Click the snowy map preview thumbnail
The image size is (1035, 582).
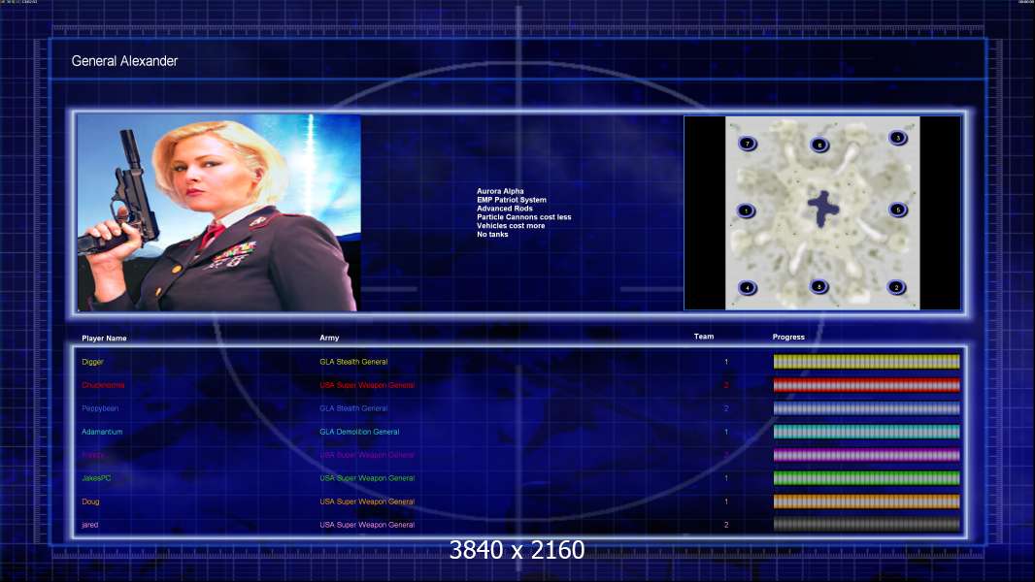point(822,212)
